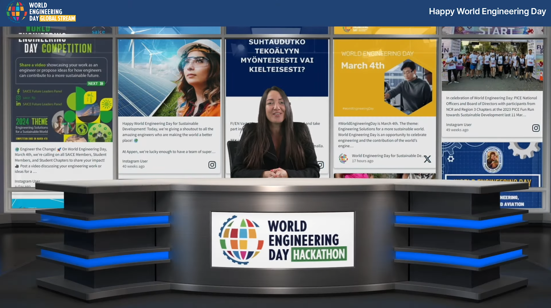
Task: Click World Engineering Day globe logo in header
Action: pos(16,12)
